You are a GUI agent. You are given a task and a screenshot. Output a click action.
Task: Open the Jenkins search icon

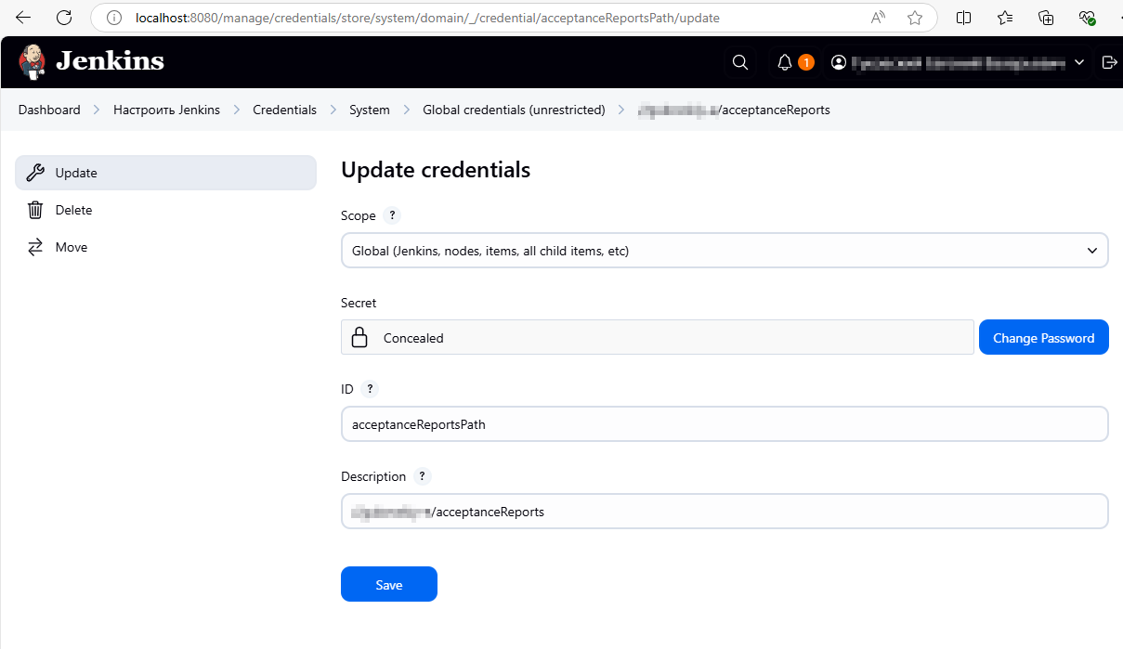740,62
